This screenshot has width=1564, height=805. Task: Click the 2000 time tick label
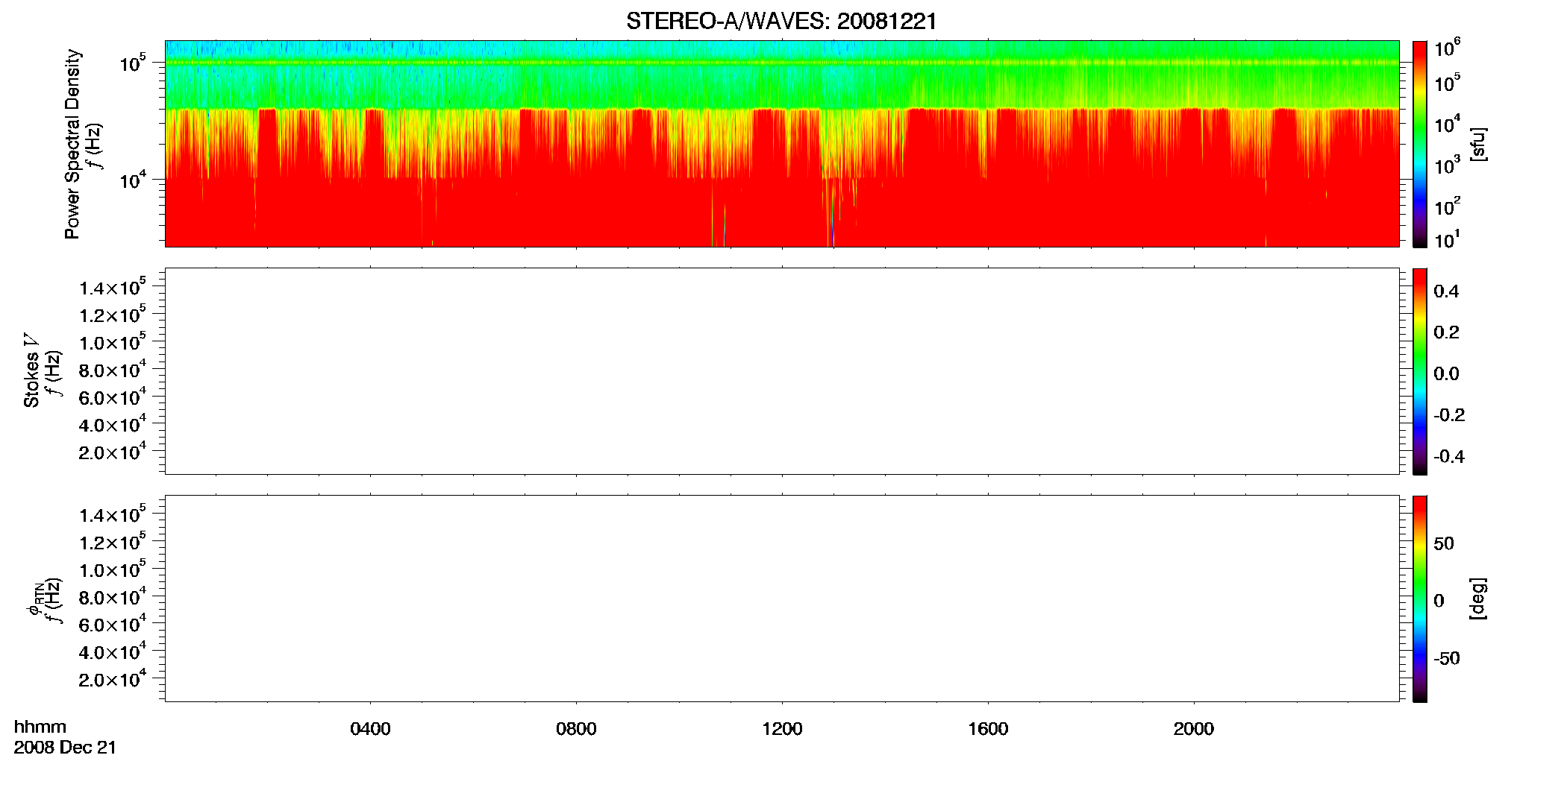[x=1193, y=729]
